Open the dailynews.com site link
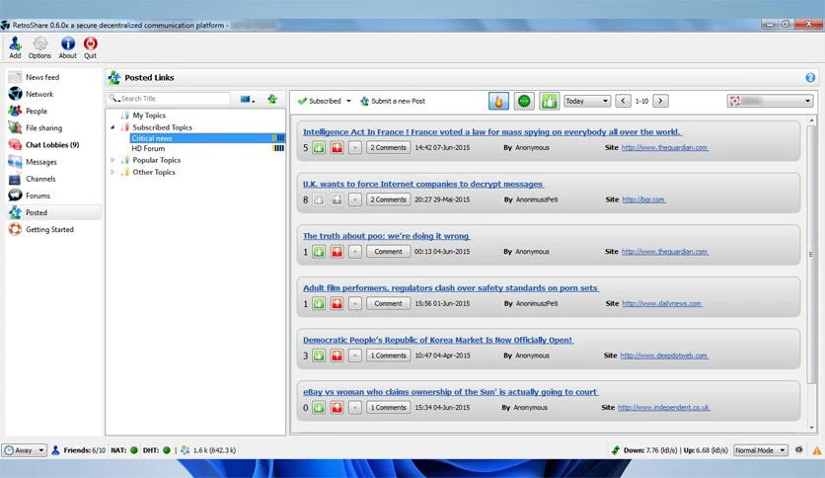The width and height of the screenshot is (825, 478). pyautogui.click(x=661, y=303)
